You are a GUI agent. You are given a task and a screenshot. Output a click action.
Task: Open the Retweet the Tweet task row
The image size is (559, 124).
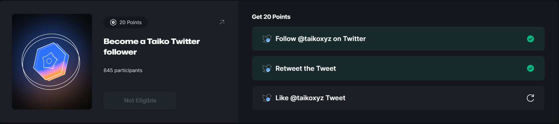398,68
